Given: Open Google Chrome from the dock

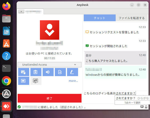Looking at the screenshot, I should pyautogui.click(x=6, y=81).
